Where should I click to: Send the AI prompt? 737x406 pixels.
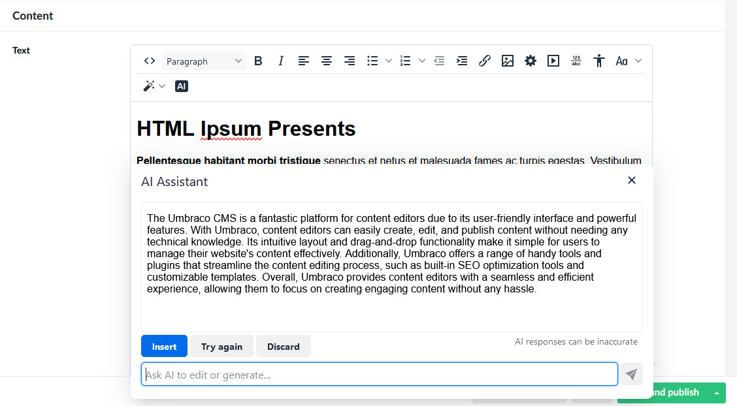[x=632, y=375]
